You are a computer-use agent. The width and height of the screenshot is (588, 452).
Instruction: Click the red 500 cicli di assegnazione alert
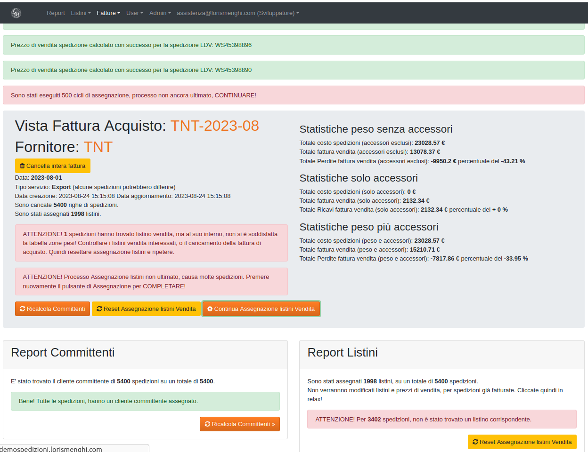[294, 95]
